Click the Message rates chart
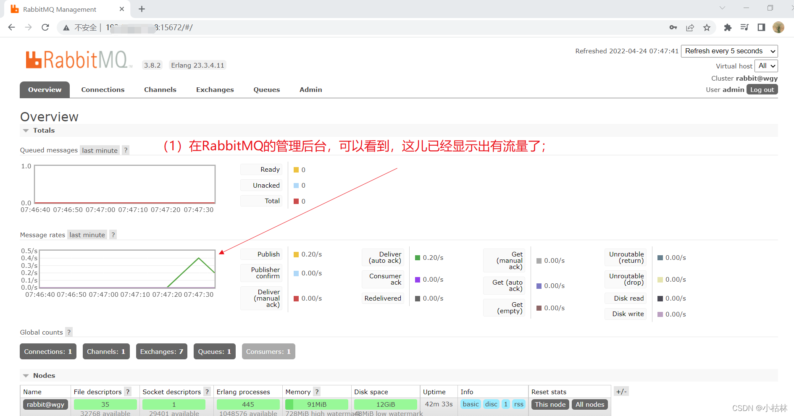Image resolution: width=794 pixels, height=416 pixels. [127, 269]
